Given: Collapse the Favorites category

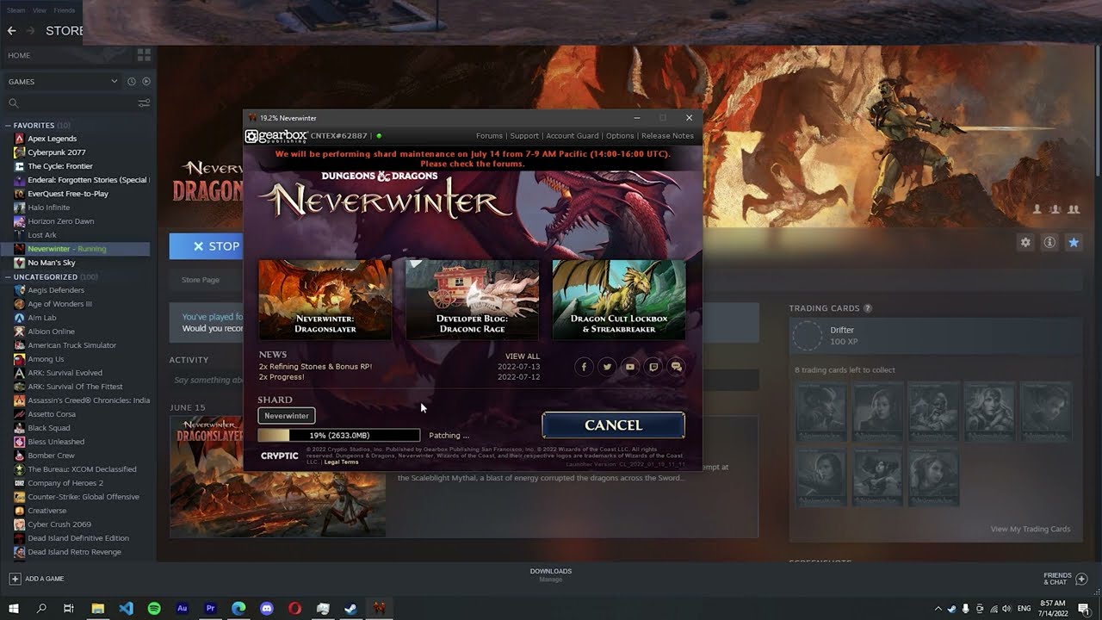Looking at the screenshot, I should coord(8,126).
